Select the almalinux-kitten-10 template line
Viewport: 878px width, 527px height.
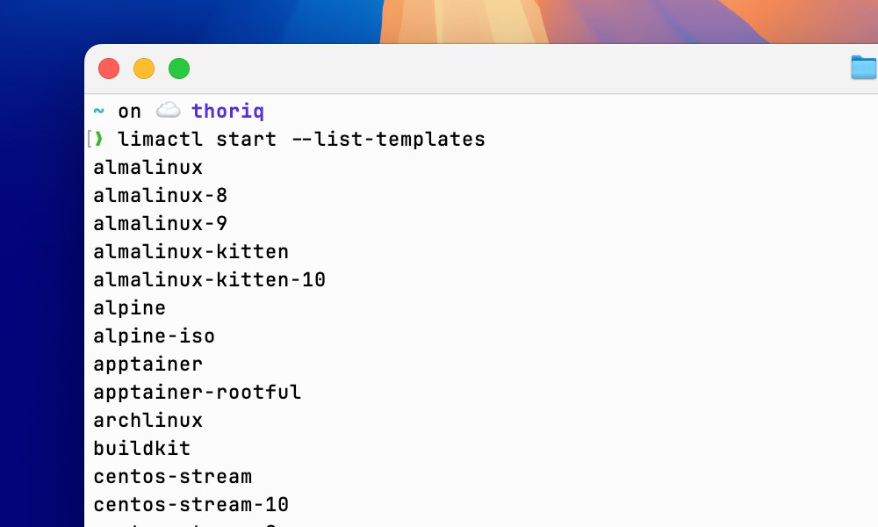pyautogui.click(x=210, y=279)
